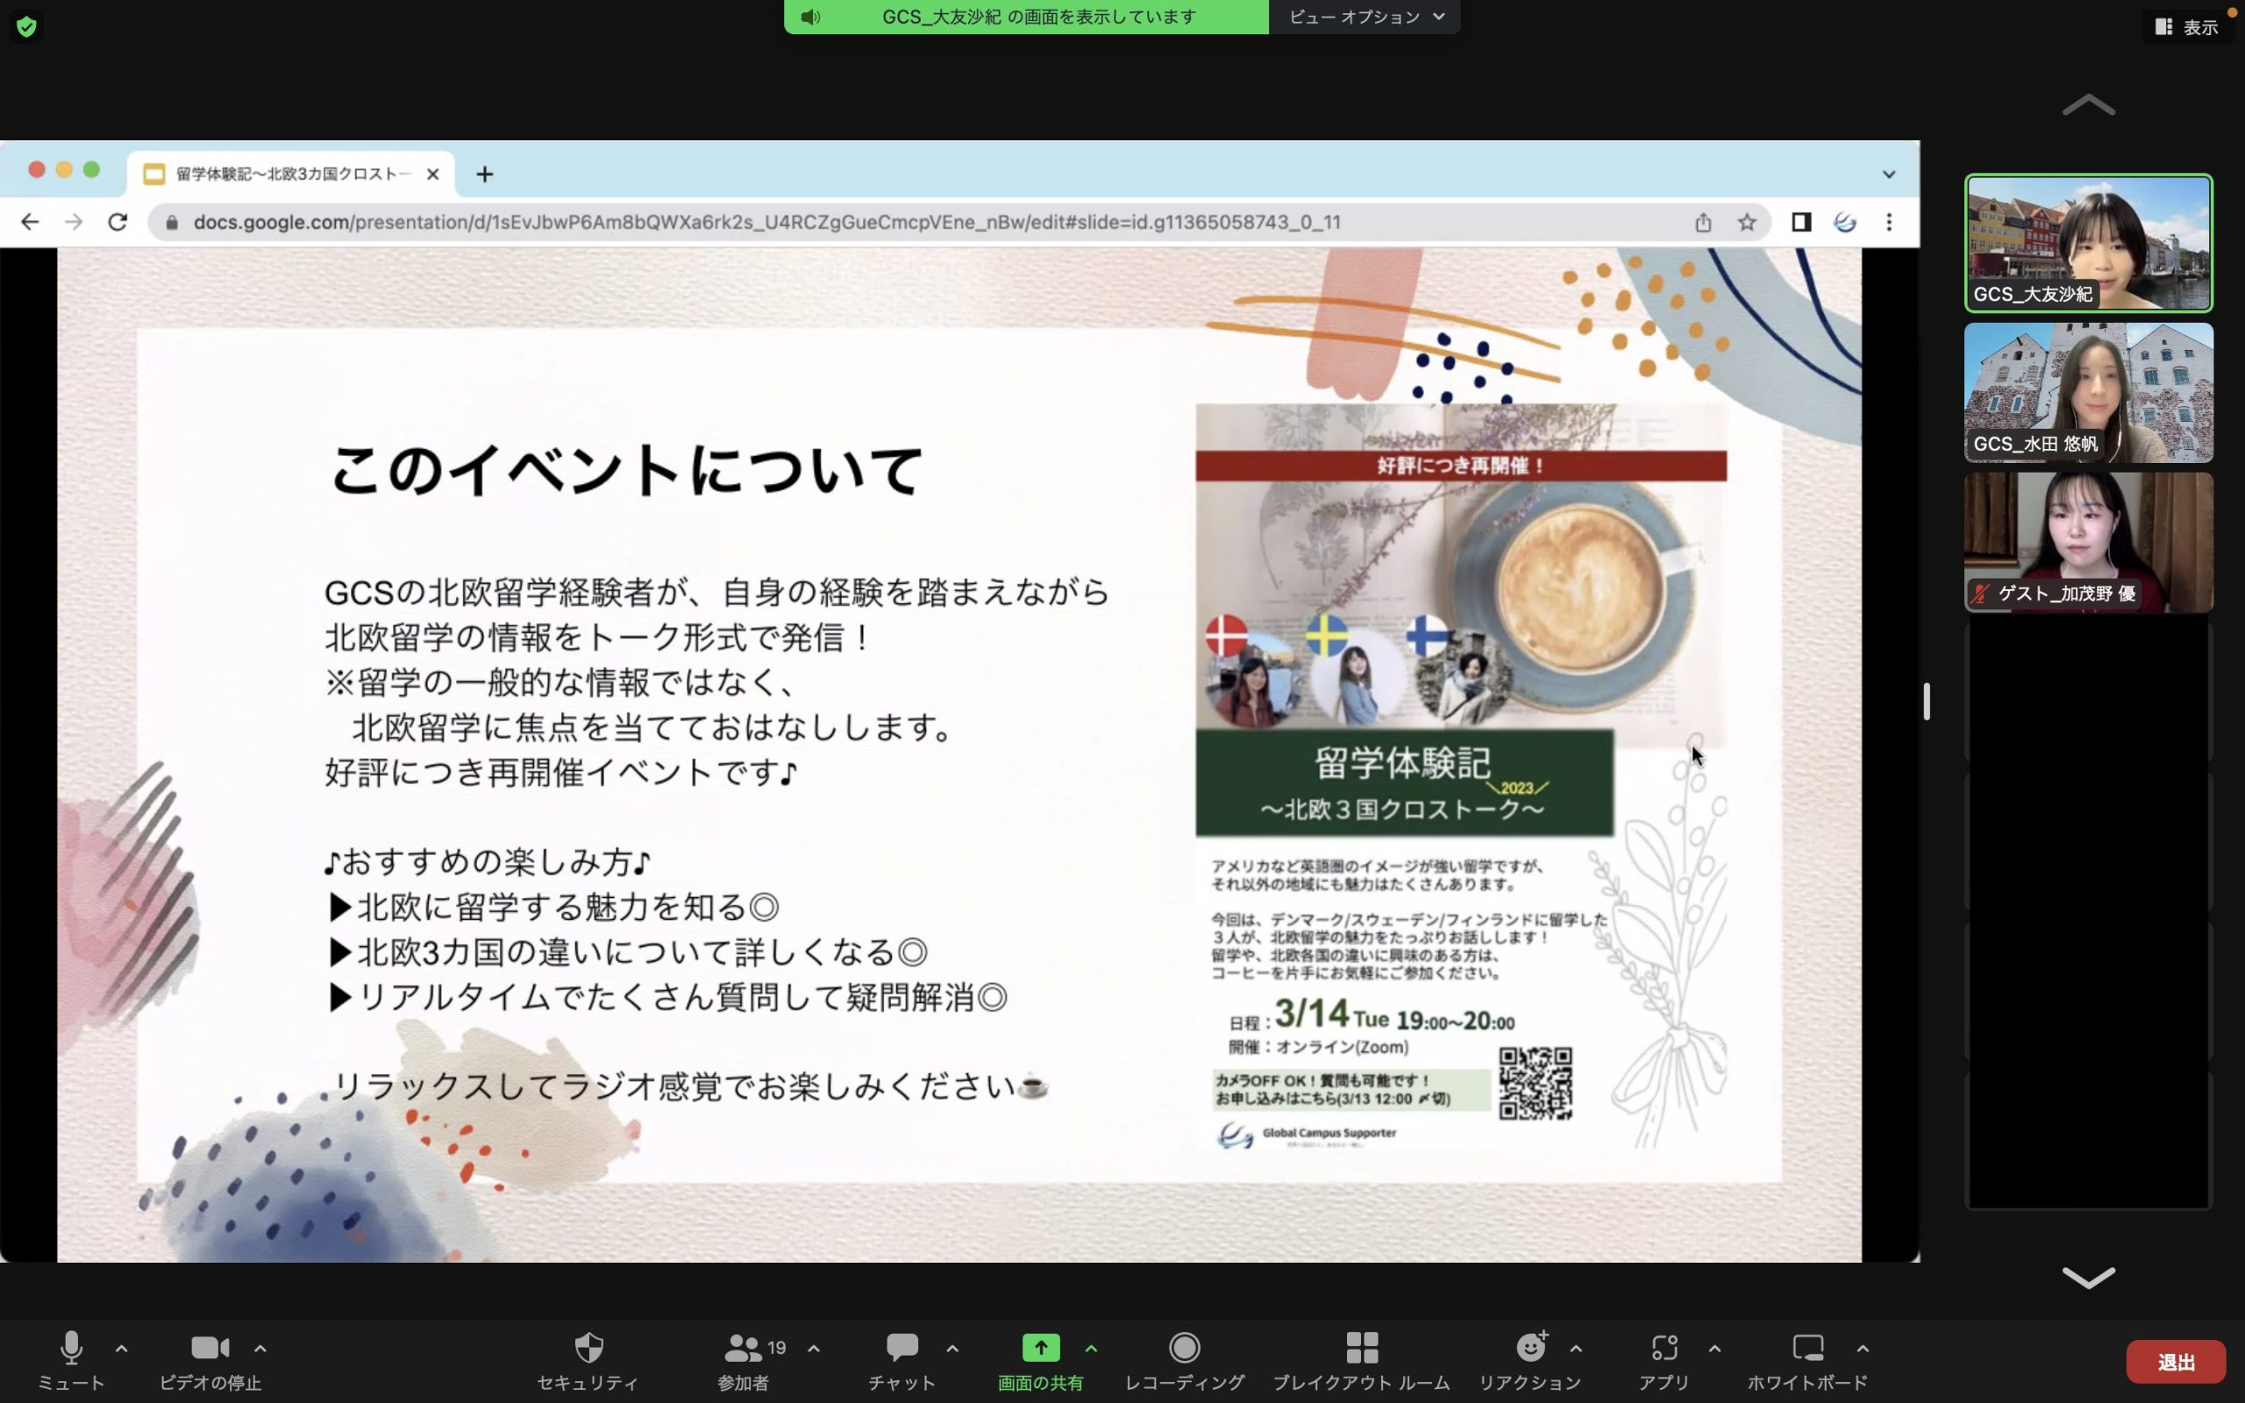
Task: Click the blue swirl extension icon
Action: (x=1845, y=222)
